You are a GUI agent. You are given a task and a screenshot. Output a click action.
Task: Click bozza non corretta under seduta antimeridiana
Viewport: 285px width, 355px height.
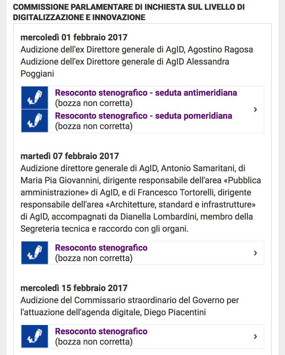click(94, 104)
